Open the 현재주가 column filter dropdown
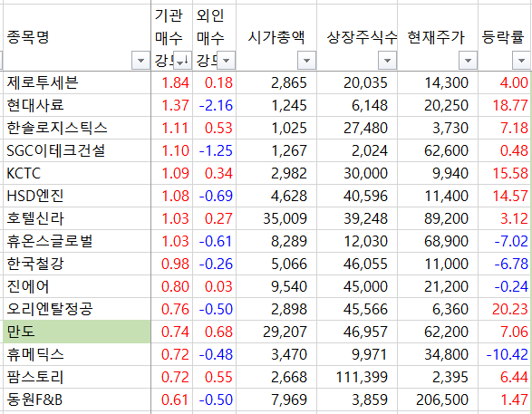Image resolution: width=532 pixels, height=414 pixels. tap(468, 61)
